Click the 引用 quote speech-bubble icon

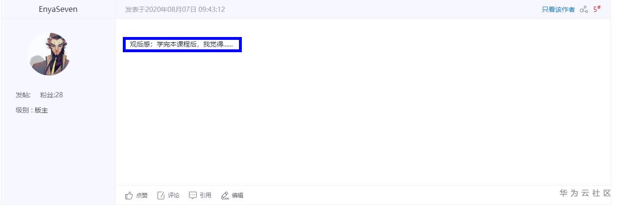(x=193, y=196)
